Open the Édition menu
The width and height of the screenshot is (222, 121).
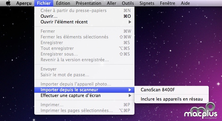tap(63, 3)
